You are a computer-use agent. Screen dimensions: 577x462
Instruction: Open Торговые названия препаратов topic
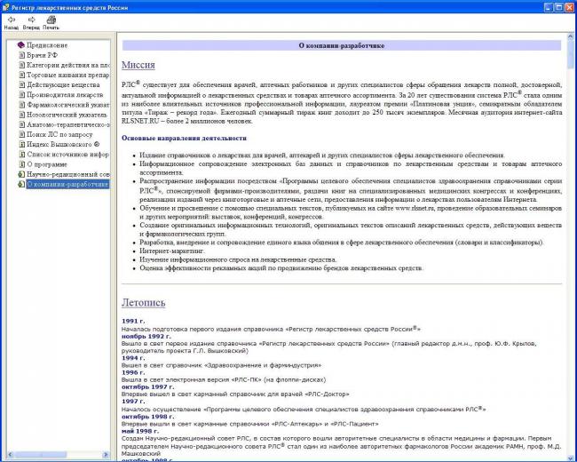click(68, 76)
